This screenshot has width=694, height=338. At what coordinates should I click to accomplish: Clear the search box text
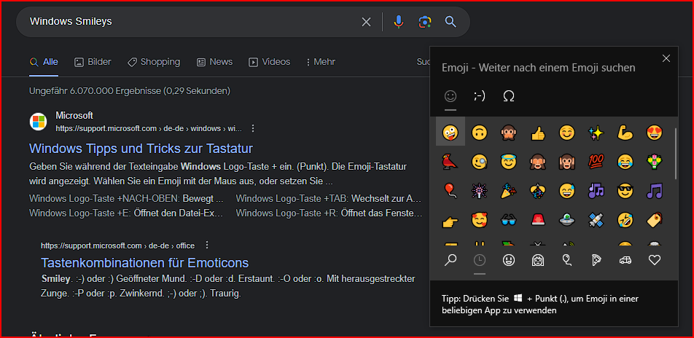[366, 22]
